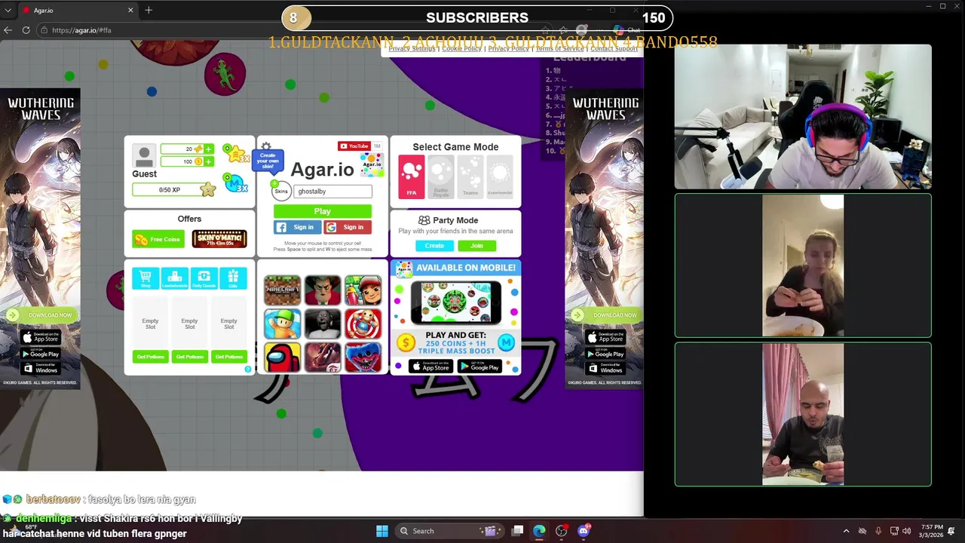Viewport: 965px width, 543px height.
Task: Open the Kick the Buddy game icon
Action: [363, 324]
